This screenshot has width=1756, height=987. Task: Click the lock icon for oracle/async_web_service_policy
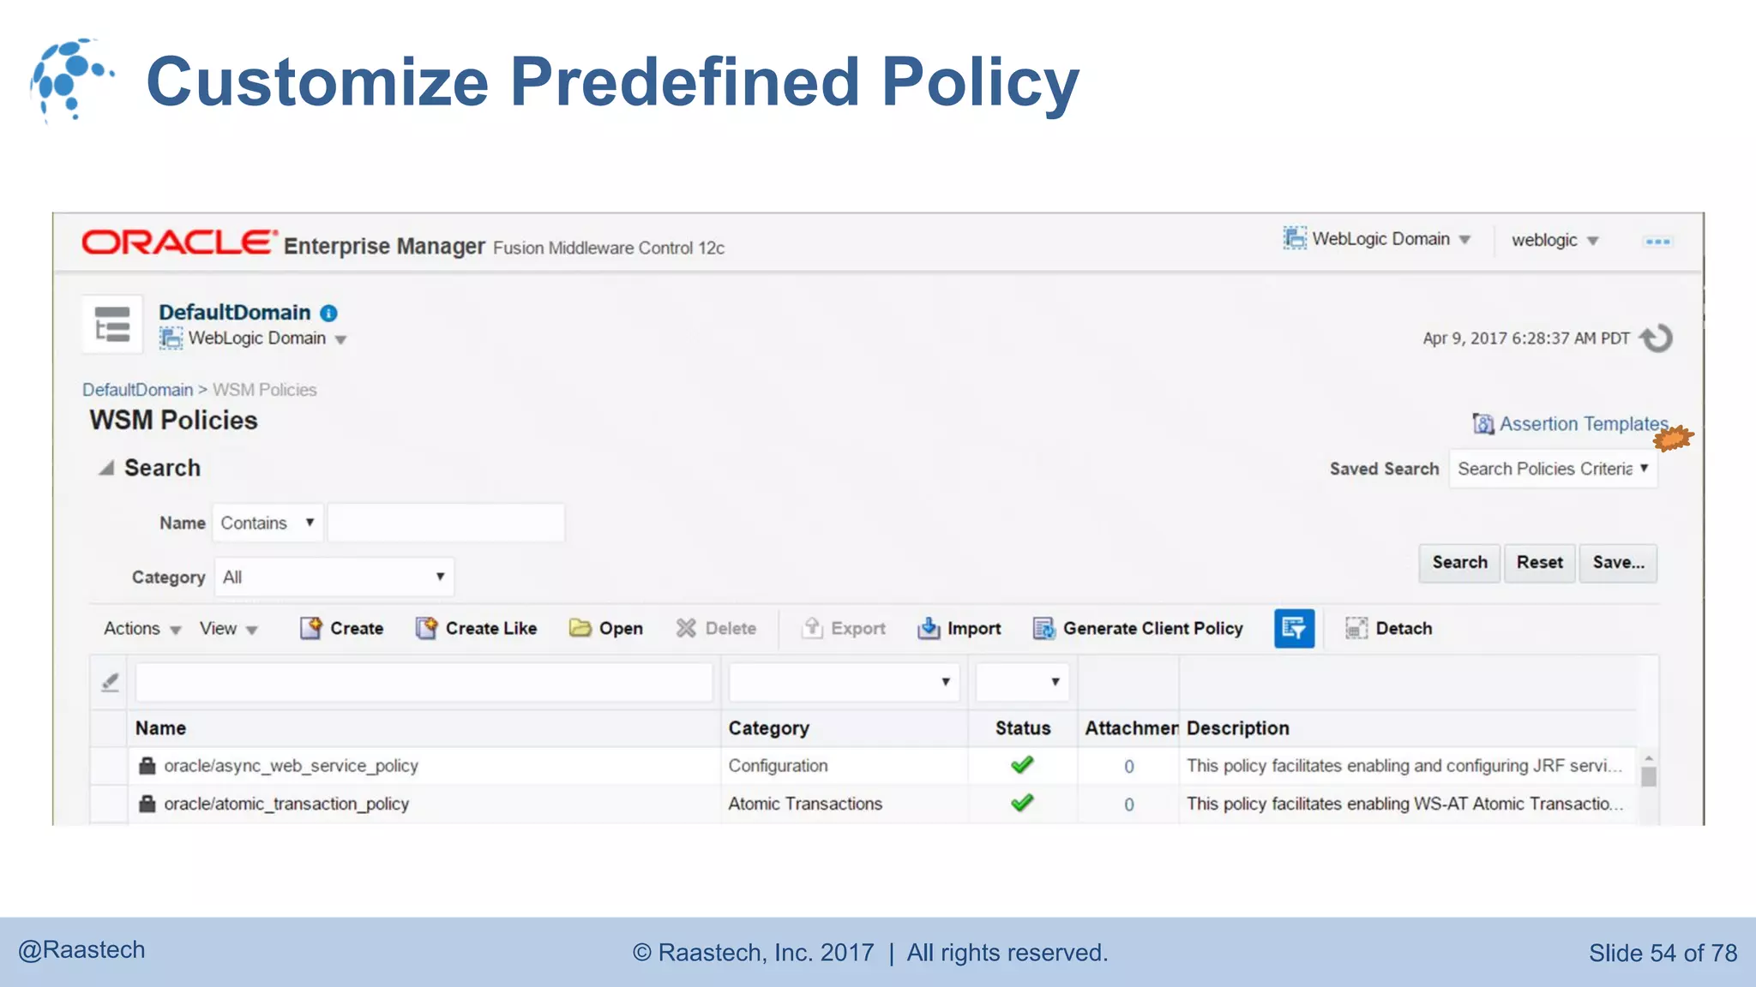tap(147, 766)
